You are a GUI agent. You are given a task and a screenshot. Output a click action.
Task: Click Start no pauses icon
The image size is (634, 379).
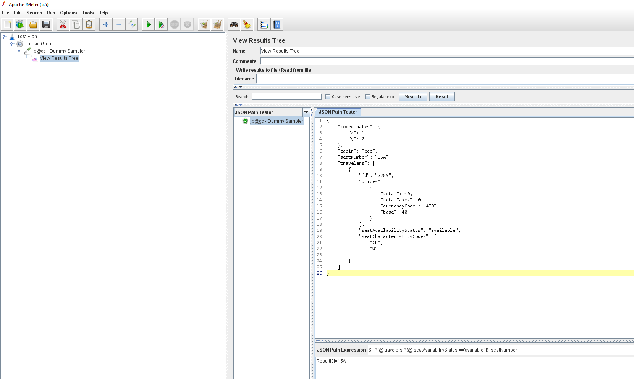pyautogui.click(x=162, y=24)
